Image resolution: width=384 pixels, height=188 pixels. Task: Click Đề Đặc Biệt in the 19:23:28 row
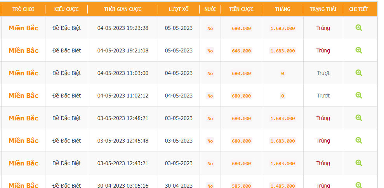pyautogui.click(x=66, y=28)
